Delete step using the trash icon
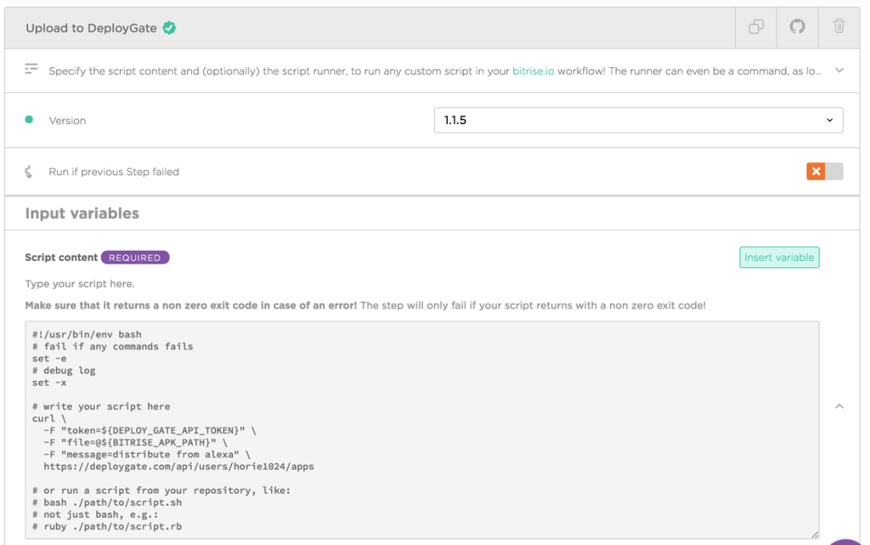 [839, 26]
